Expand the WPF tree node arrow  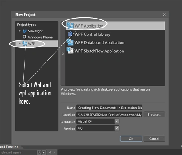point(20,43)
